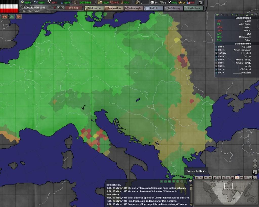Expand OB West in the Landeinheiten list
The height and width of the screenshot is (207, 259).
(x=217, y=47)
